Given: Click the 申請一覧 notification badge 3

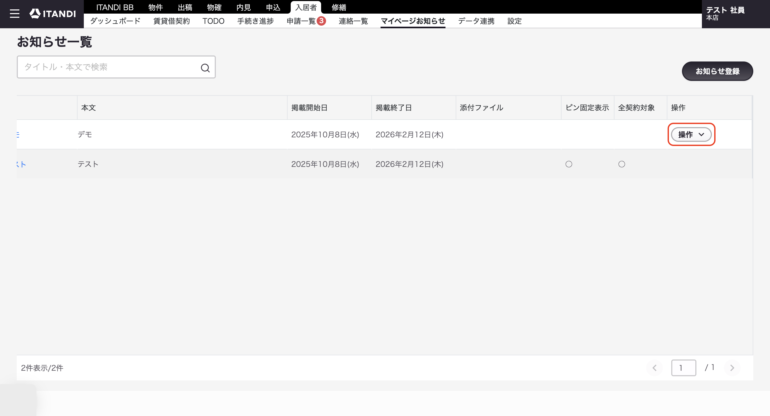Looking at the screenshot, I should (x=321, y=21).
